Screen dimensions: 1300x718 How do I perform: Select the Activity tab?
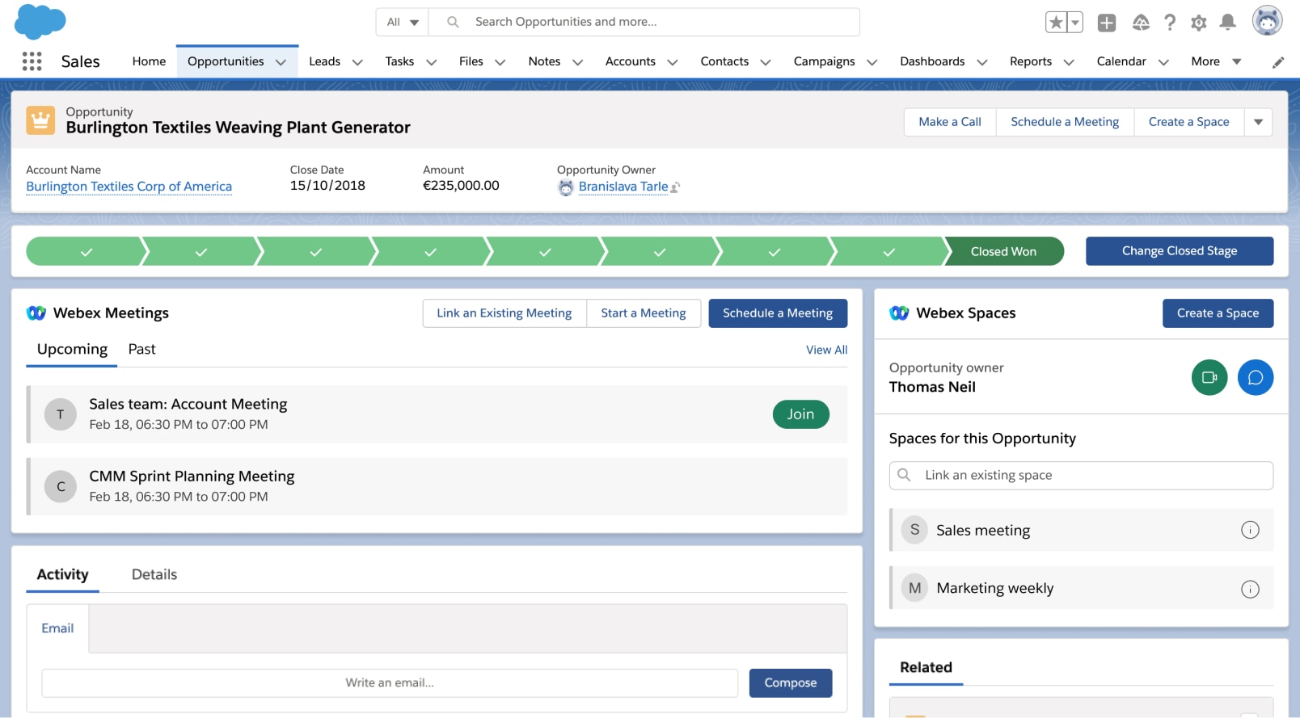62,575
